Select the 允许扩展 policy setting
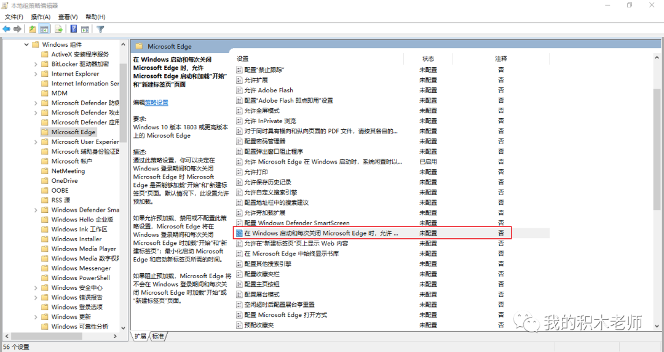 coord(256,80)
